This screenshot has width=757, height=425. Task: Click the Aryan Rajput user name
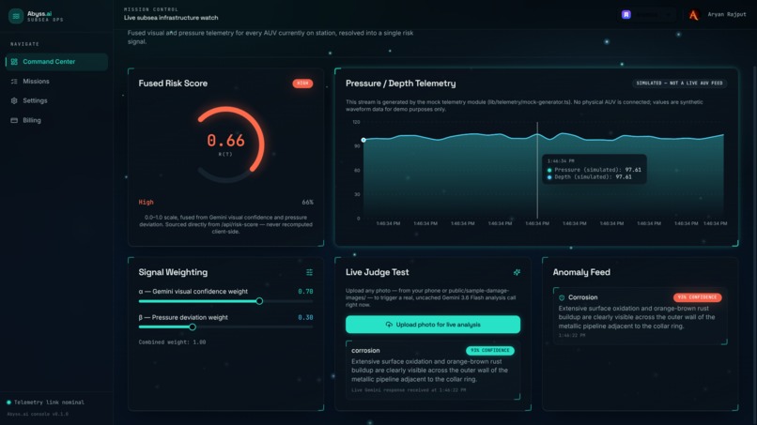point(727,14)
